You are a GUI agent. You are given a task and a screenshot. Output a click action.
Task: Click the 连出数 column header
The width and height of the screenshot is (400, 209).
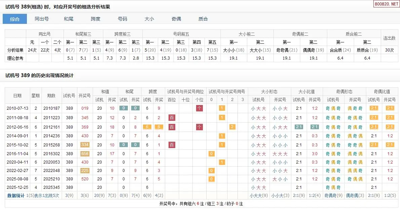click(x=390, y=38)
